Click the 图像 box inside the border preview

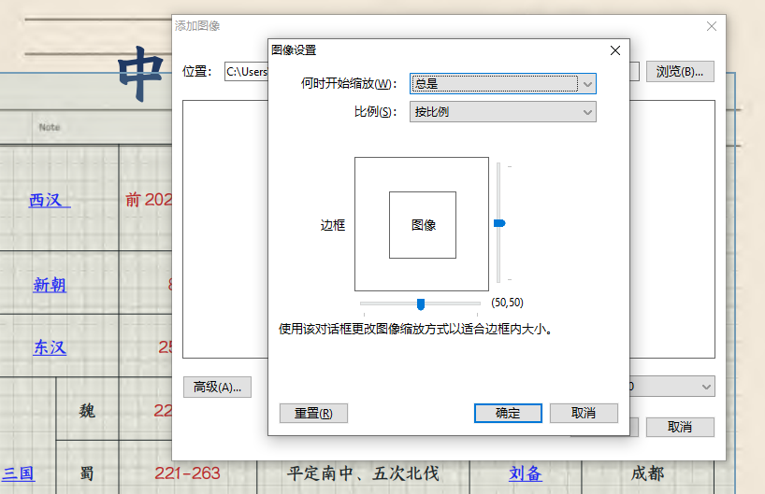[423, 225]
